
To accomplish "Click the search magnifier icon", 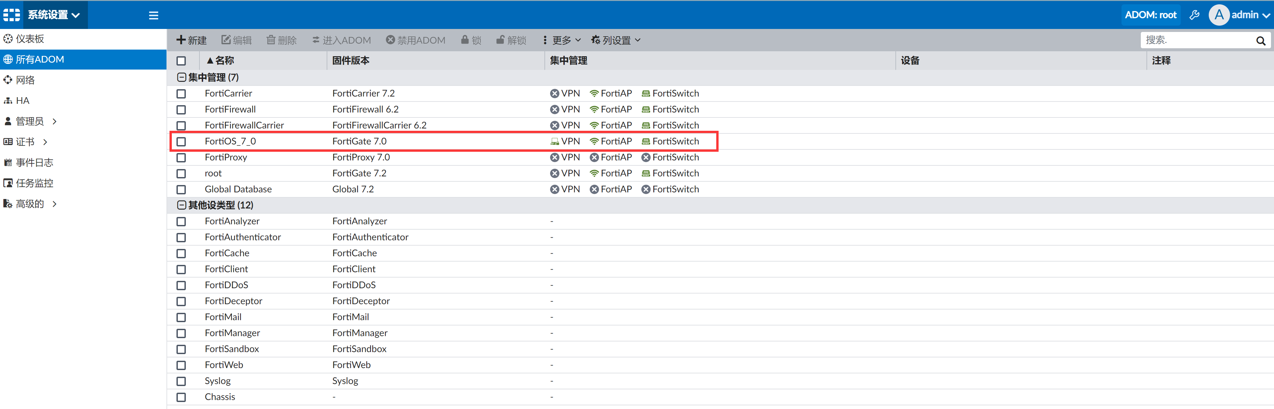I will point(1260,41).
